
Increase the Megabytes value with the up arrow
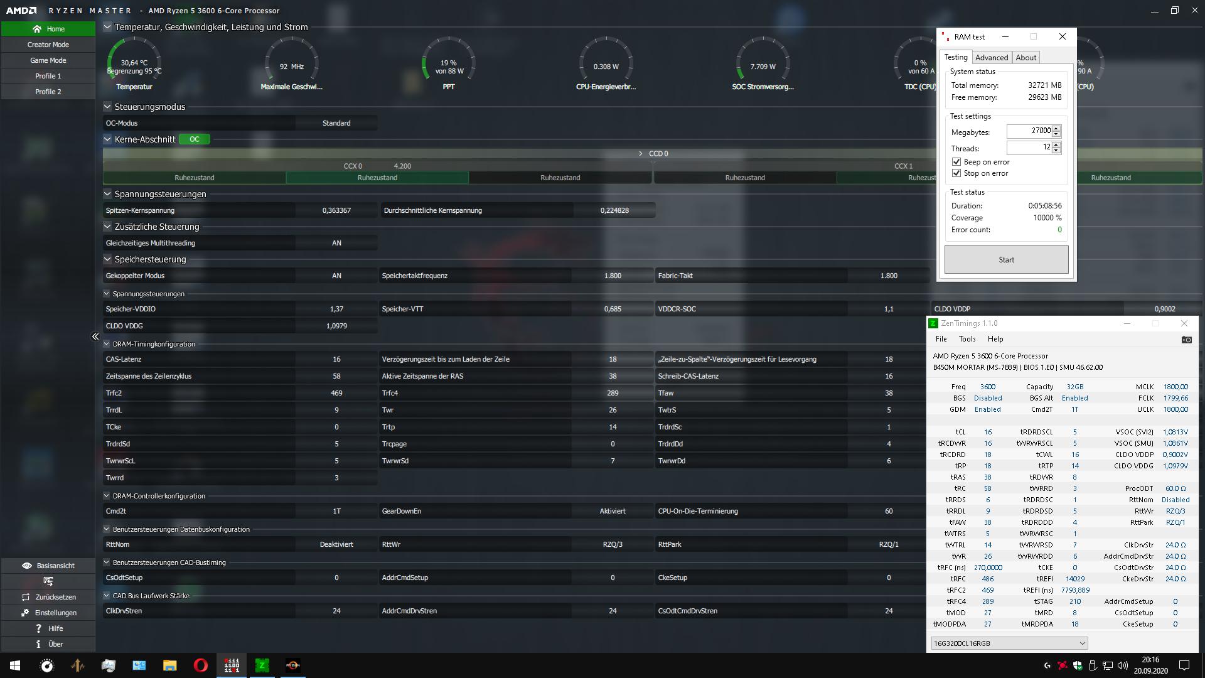(1057, 128)
